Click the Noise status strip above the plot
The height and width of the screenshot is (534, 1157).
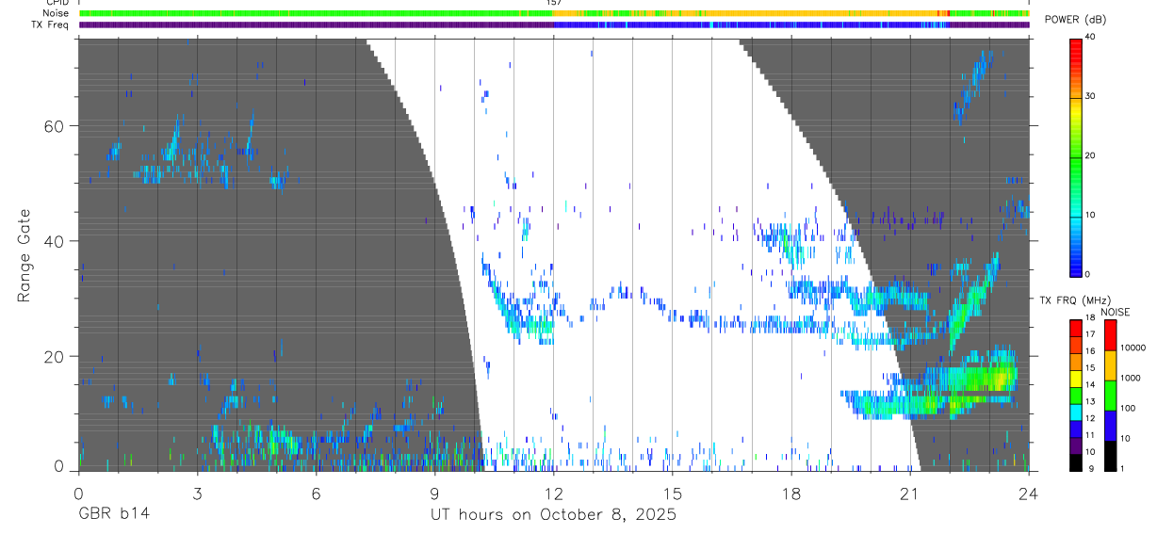[554, 13]
